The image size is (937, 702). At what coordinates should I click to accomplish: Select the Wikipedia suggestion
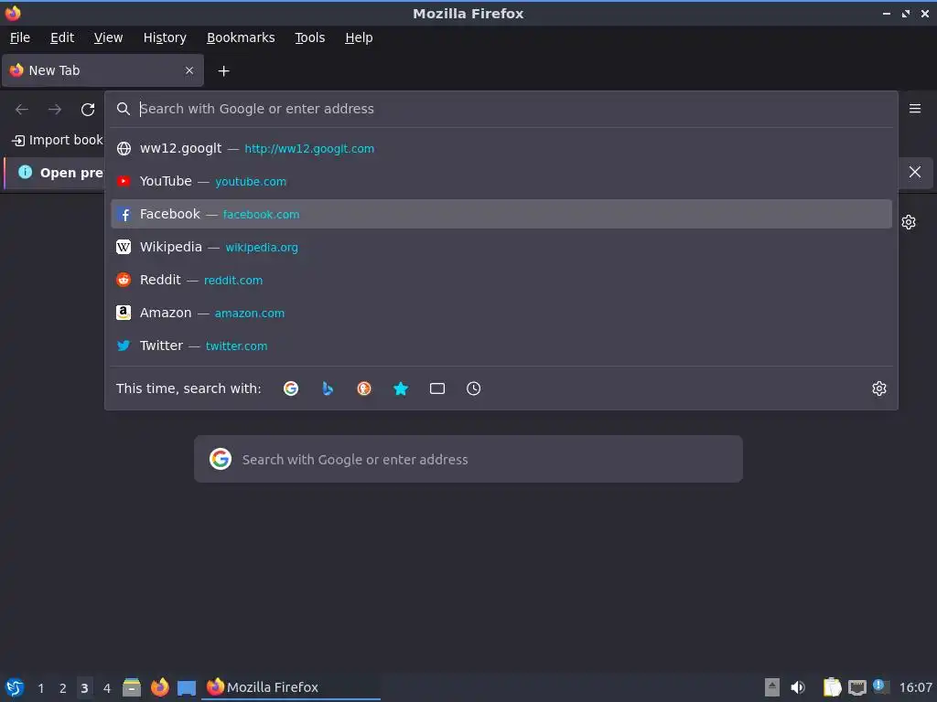501,247
